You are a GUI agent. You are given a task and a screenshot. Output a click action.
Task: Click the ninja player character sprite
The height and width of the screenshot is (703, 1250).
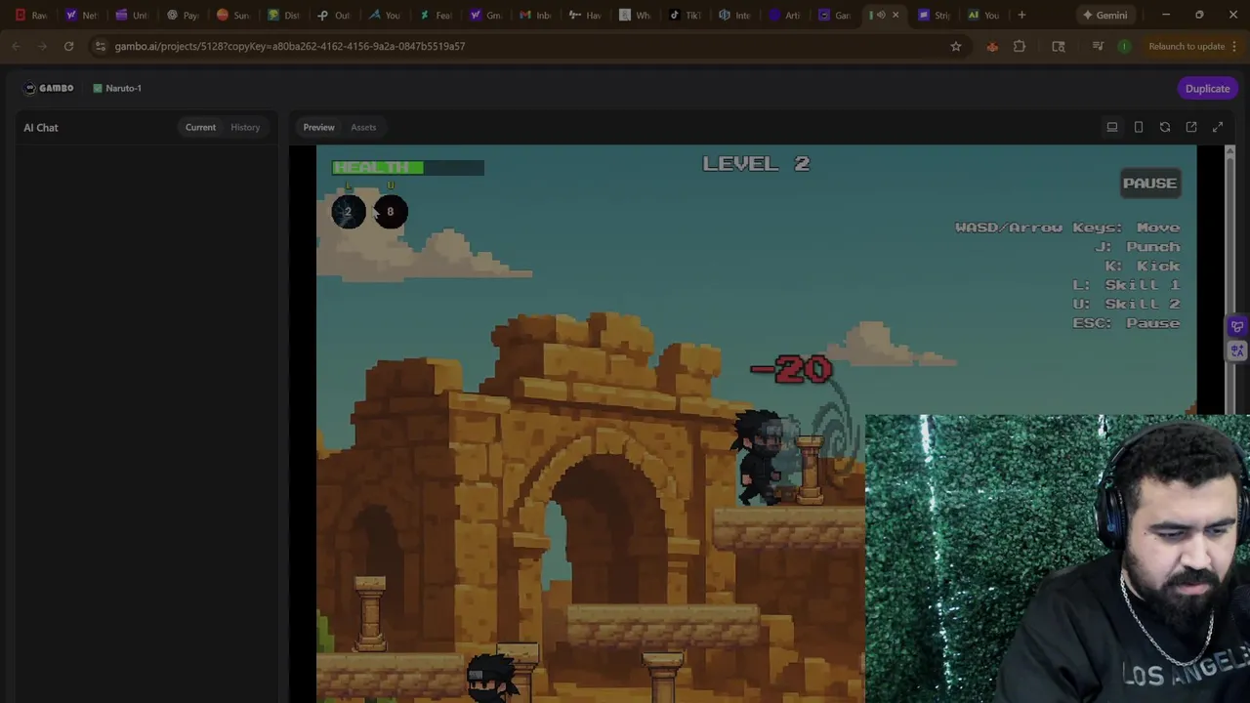click(x=759, y=457)
